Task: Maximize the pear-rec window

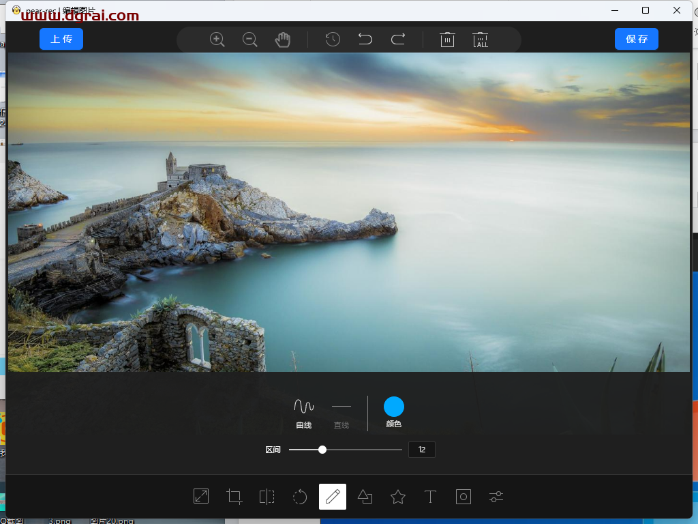Action: (x=646, y=10)
